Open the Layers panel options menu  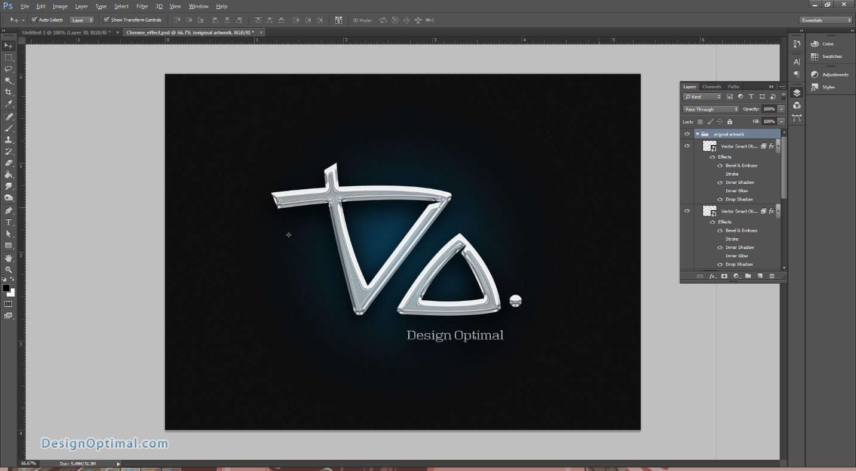(782, 87)
